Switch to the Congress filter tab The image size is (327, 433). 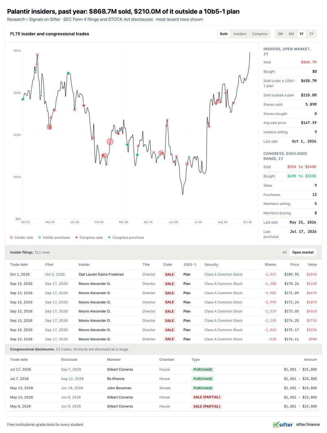tap(260, 34)
